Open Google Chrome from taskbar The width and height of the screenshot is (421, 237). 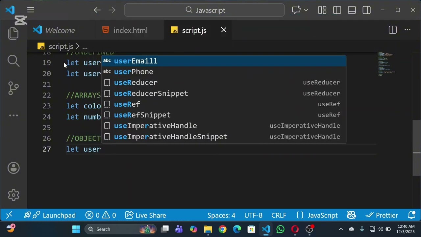point(222,229)
